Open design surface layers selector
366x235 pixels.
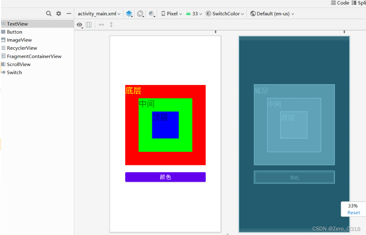click(129, 14)
